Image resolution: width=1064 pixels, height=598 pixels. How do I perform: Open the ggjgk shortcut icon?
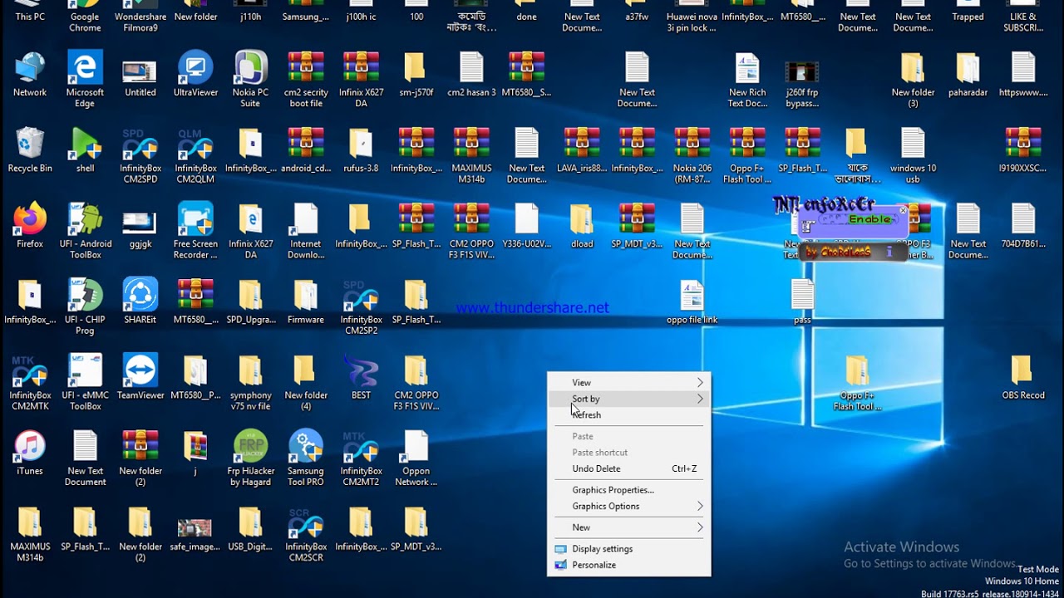point(140,221)
